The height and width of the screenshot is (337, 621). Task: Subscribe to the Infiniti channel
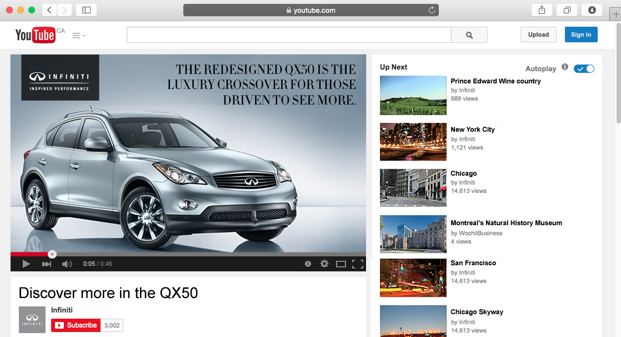pos(76,325)
